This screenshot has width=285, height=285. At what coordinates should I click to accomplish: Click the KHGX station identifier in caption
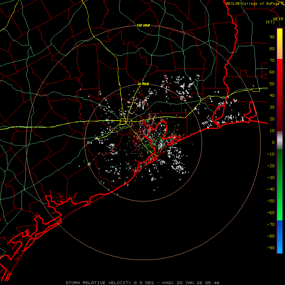(x=168, y=283)
